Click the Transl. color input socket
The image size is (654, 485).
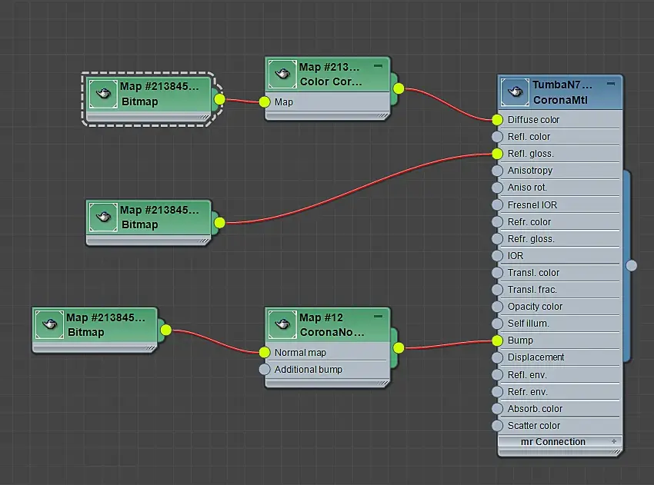point(497,273)
